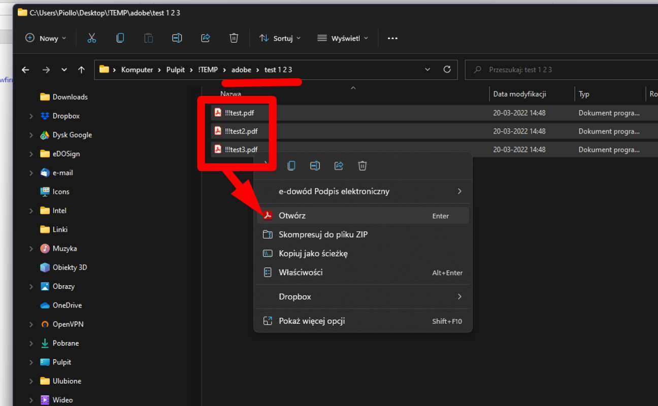Click the Nazwa column header

click(x=231, y=94)
